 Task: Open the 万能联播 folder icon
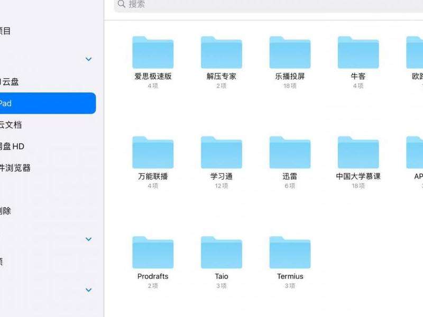click(153, 152)
